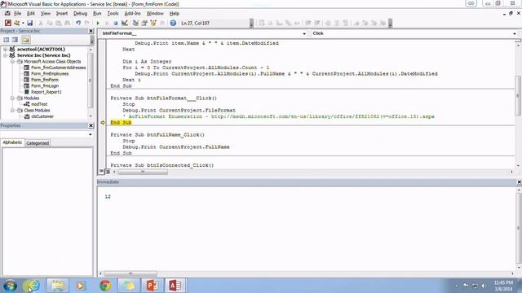The width and height of the screenshot is (522, 293).
Task: Click the Toggle Folders icon in Project pane
Action: point(26,40)
